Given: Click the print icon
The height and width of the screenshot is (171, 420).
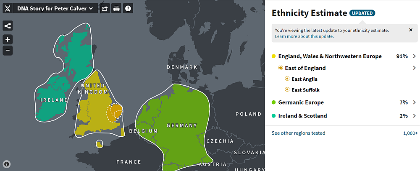Looking at the screenshot, I should coord(116,8).
